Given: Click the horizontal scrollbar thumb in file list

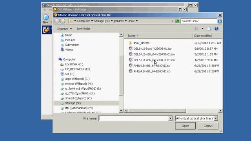Looking at the screenshot, I should (157, 110).
